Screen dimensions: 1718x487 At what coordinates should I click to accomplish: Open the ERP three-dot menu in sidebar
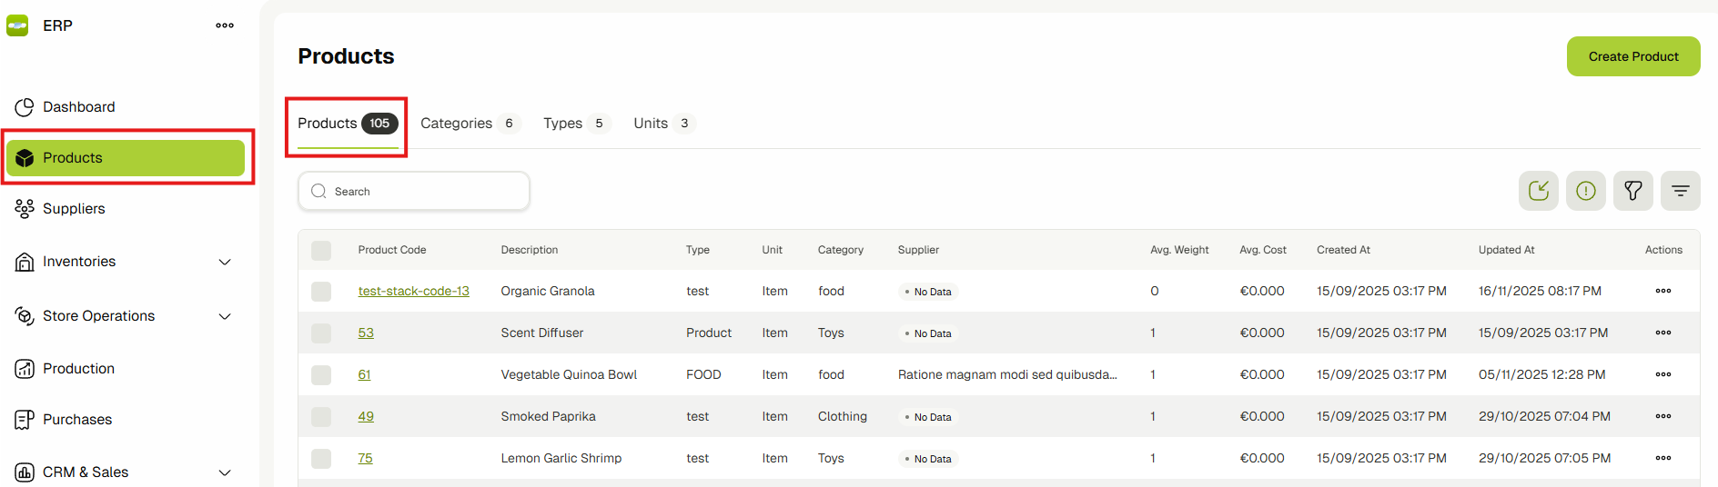point(225,25)
